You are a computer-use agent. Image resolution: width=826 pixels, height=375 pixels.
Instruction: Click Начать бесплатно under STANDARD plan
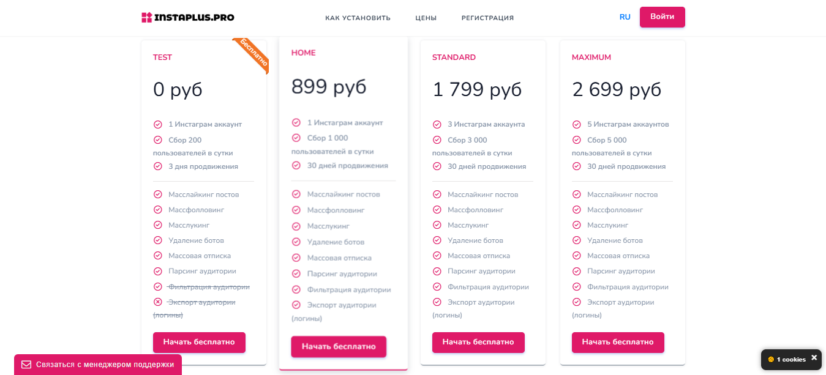tap(478, 343)
